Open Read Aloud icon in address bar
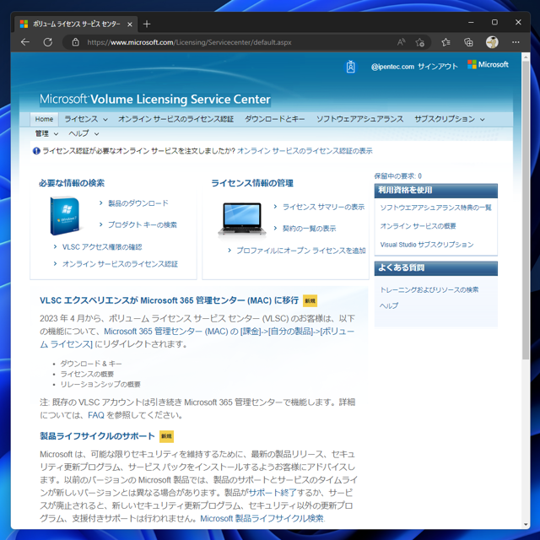The height and width of the screenshot is (540, 540). [x=401, y=42]
